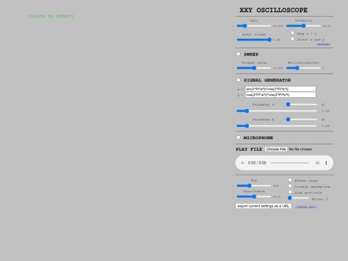Click the Milliseconds/div slider
Image resolution: width=348 pixels, height=261 pixels.
pyautogui.click(x=304, y=68)
